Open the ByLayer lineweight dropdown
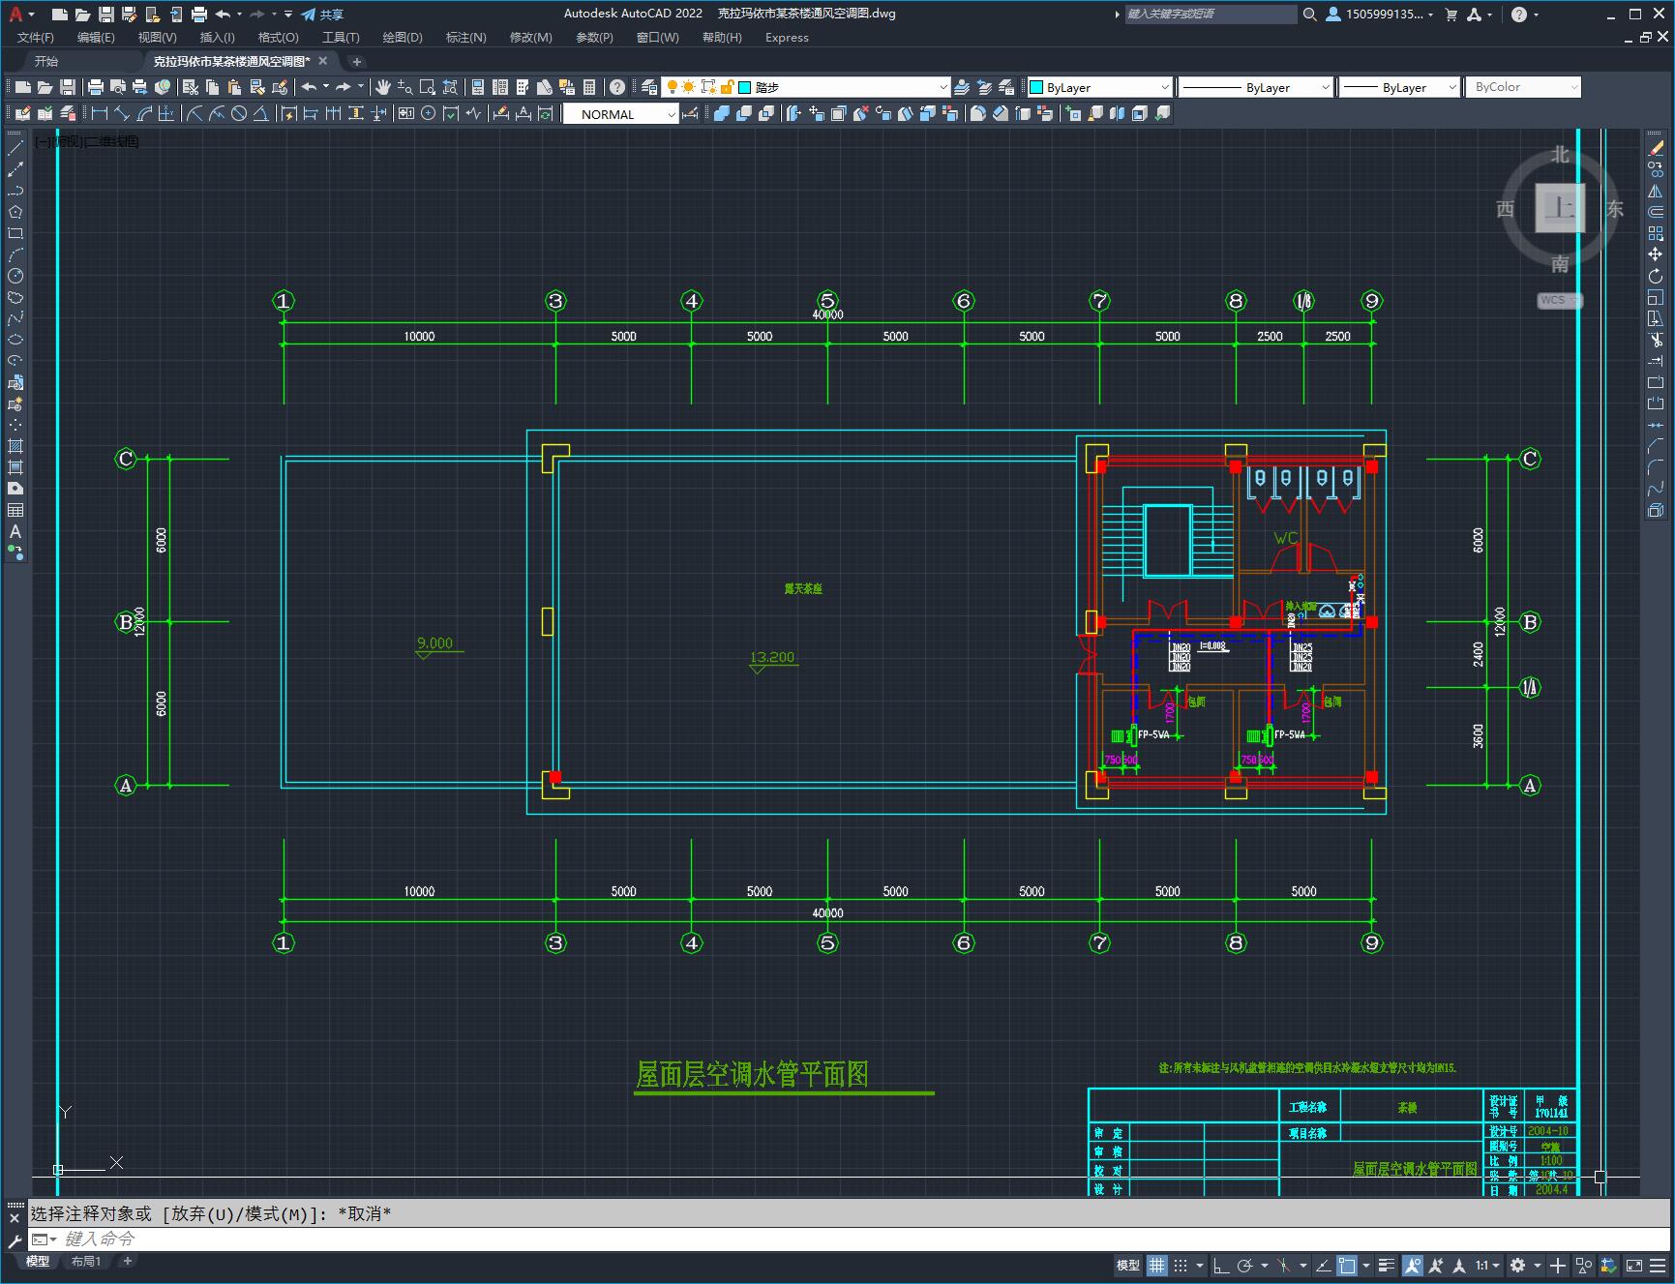Image resolution: width=1675 pixels, height=1284 pixels. pos(1399,87)
